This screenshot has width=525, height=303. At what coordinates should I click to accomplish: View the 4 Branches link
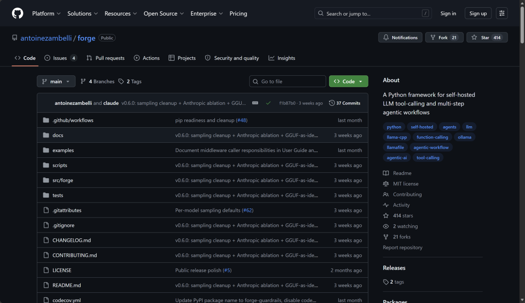point(97,81)
